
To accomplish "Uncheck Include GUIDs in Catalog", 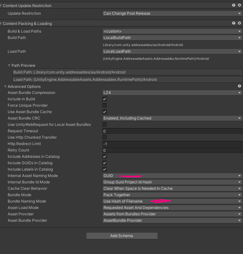I will point(105,163).
